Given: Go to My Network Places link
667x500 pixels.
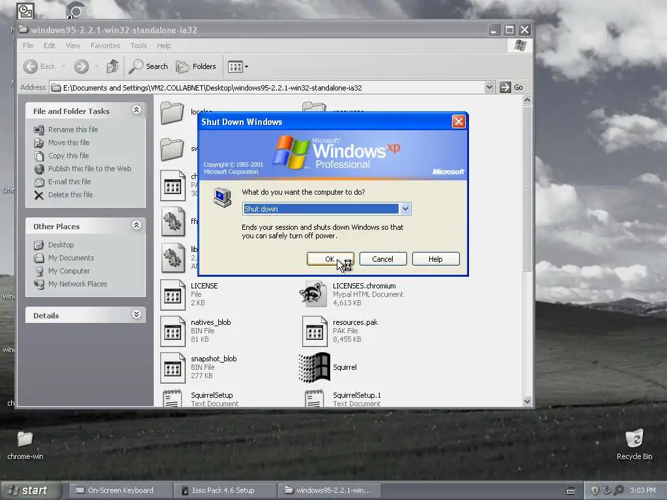Looking at the screenshot, I should coord(78,284).
